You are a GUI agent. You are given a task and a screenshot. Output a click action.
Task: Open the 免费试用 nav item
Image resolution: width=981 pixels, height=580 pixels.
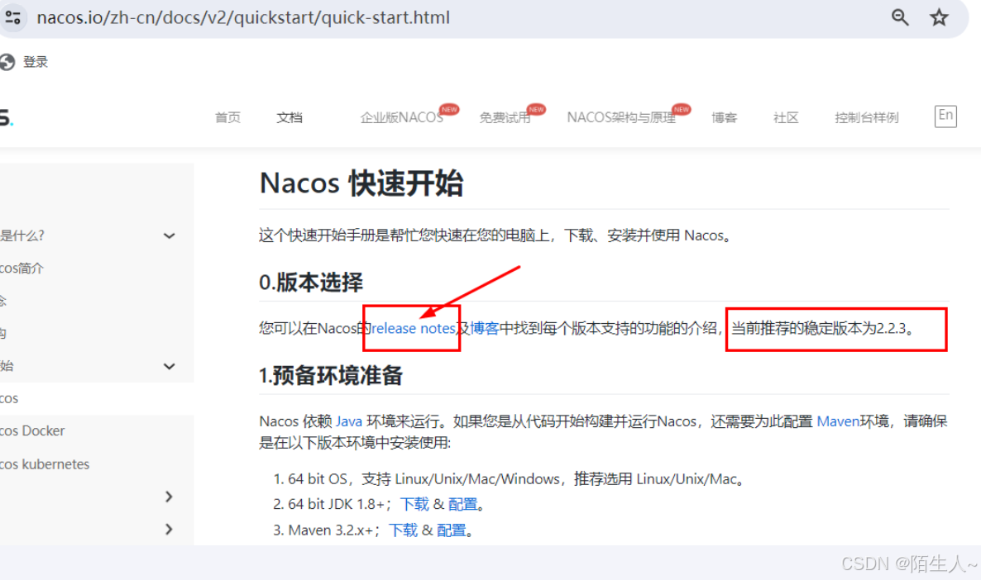coord(505,117)
